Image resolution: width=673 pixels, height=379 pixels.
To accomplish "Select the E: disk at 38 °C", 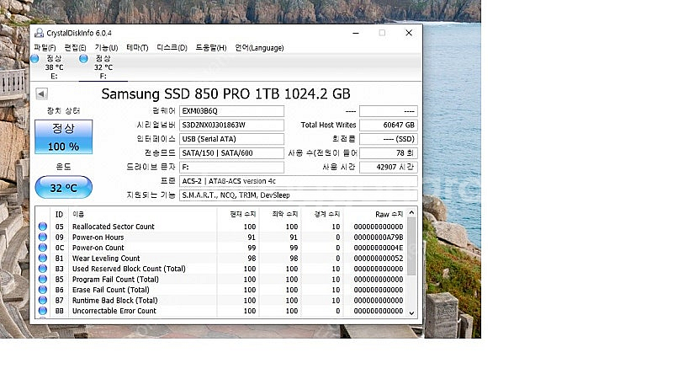I will pos(54,67).
